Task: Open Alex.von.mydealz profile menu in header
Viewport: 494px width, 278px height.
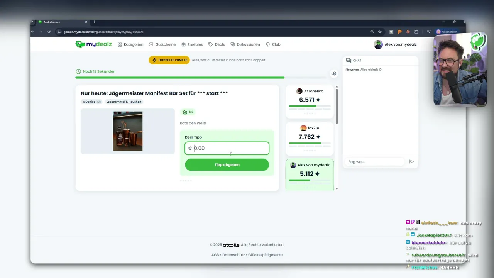Action: pos(395,44)
